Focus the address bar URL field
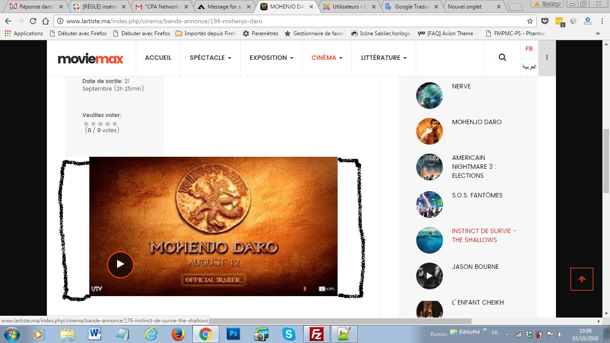This screenshot has height=343, width=610. 295,21
